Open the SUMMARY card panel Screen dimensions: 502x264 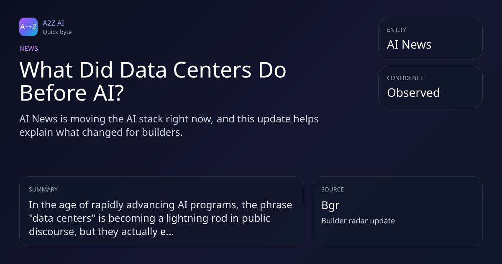coord(161,211)
